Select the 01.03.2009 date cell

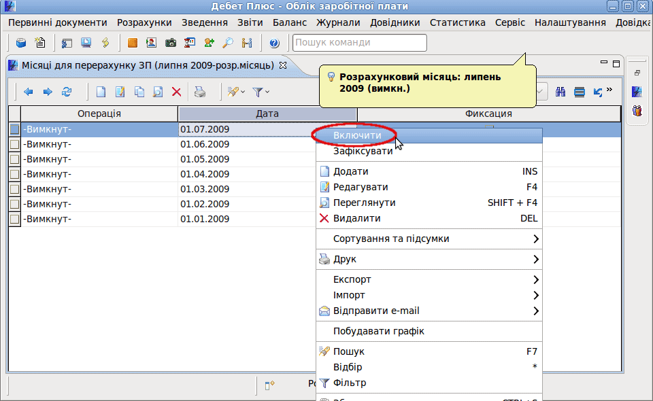click(x=246, y=189)
